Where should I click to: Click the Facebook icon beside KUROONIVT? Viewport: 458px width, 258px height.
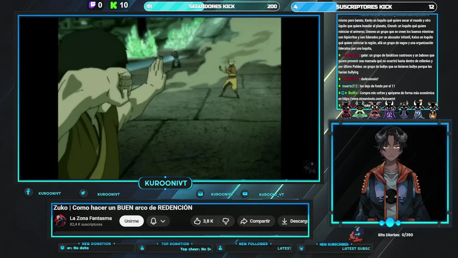tap(28, 192)
